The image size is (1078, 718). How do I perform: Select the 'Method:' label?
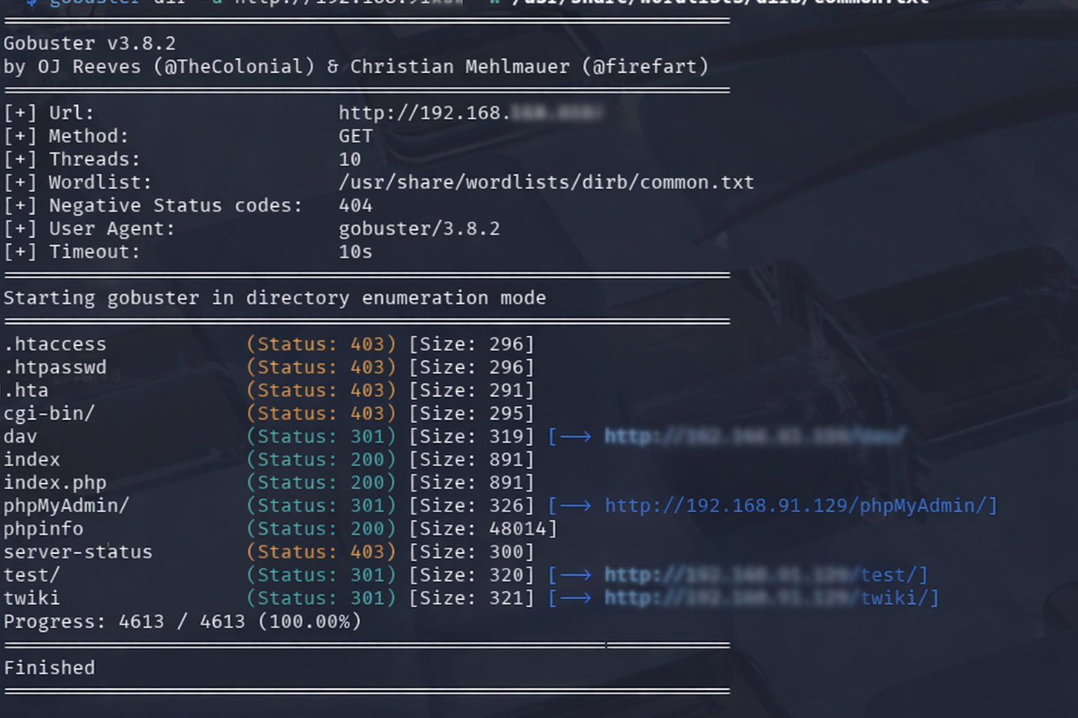click(x=88, y=136)
